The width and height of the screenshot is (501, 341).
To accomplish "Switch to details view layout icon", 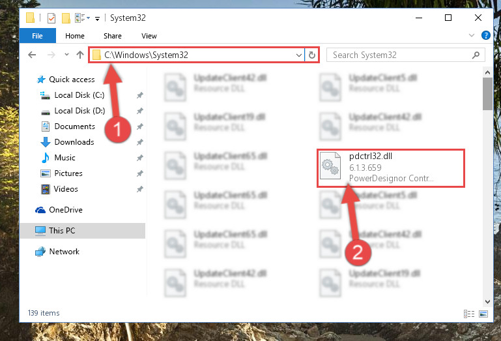I will [468, 314].
